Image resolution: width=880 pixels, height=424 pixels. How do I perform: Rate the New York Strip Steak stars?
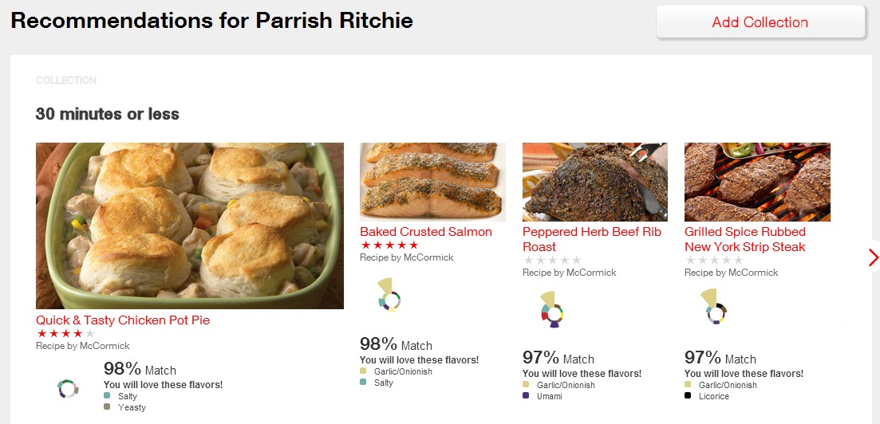tap(714, 260)
